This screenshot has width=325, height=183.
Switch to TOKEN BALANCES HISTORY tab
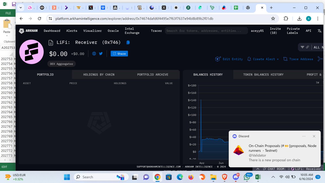coord(263,75)
